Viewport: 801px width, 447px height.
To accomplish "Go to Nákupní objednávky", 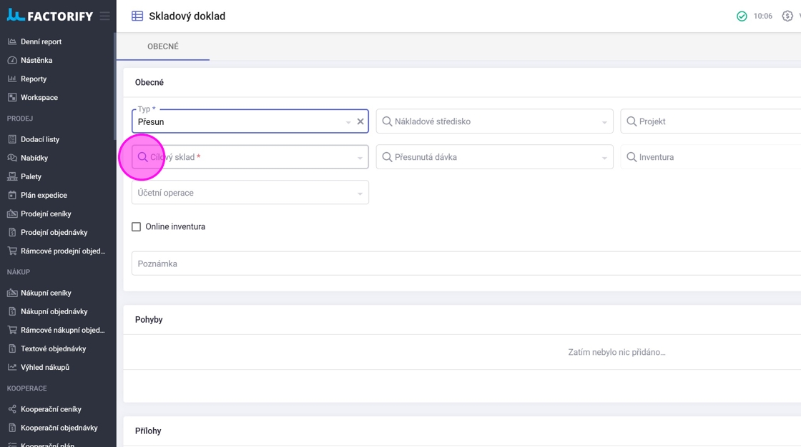I will 54,311.
